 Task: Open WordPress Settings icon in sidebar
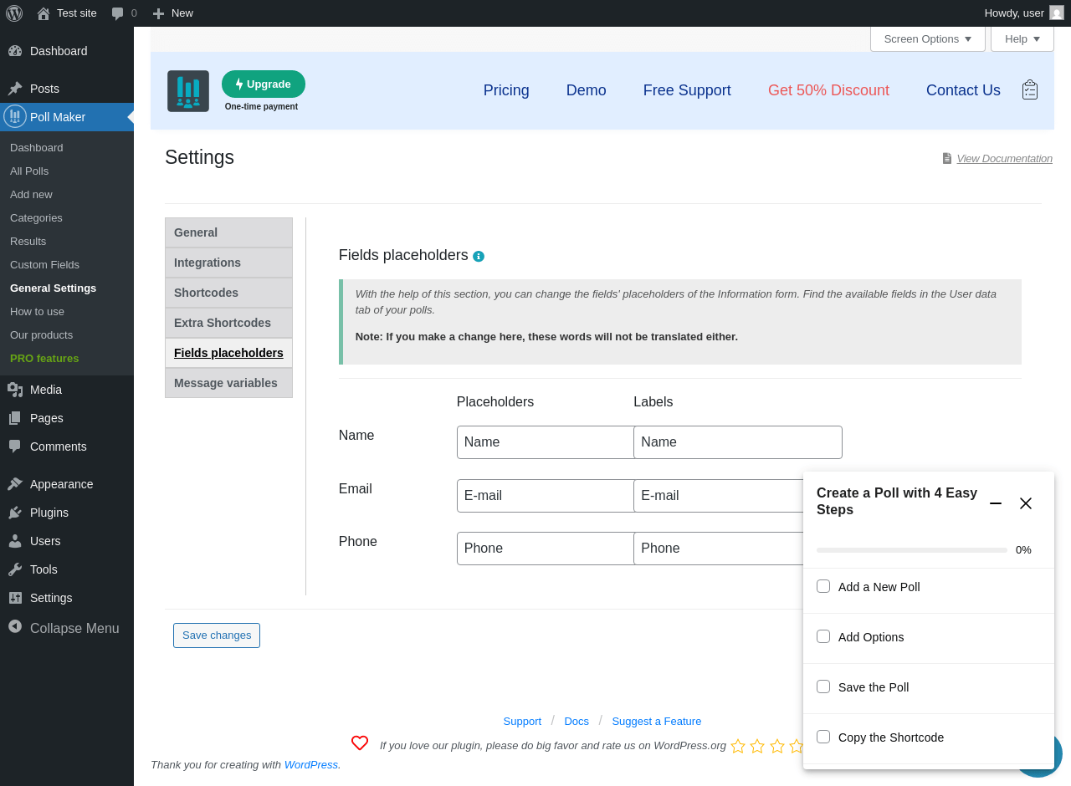tap(15, 598)
